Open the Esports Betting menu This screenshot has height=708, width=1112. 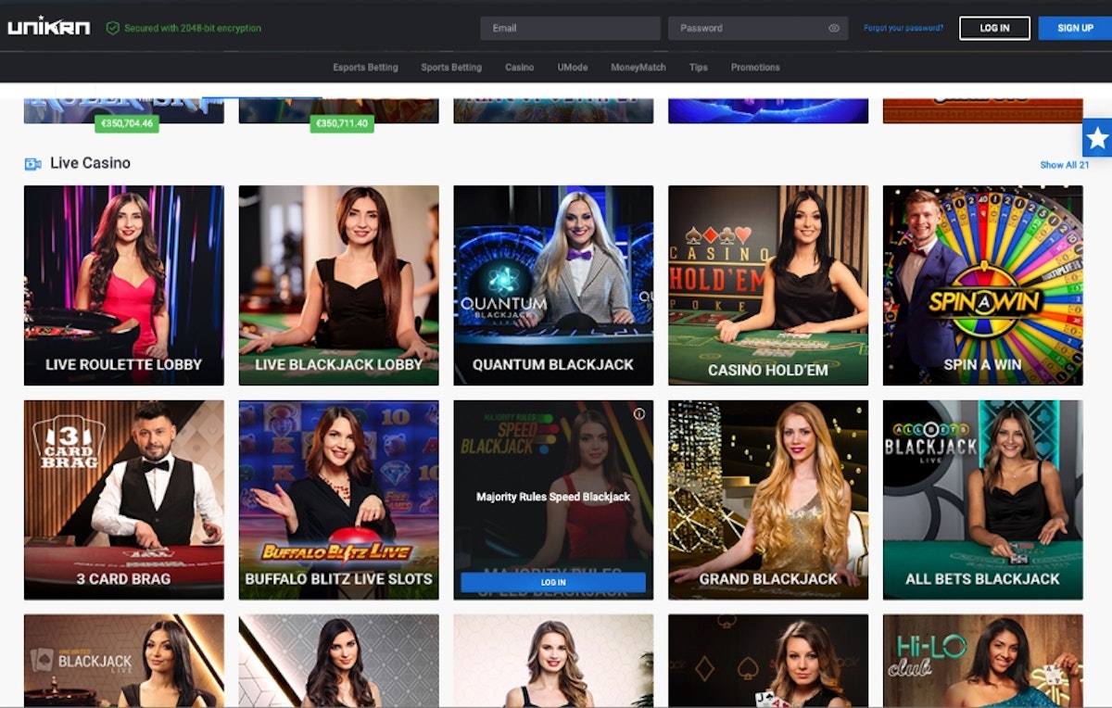pyautogui.click(x=365, y=68)
